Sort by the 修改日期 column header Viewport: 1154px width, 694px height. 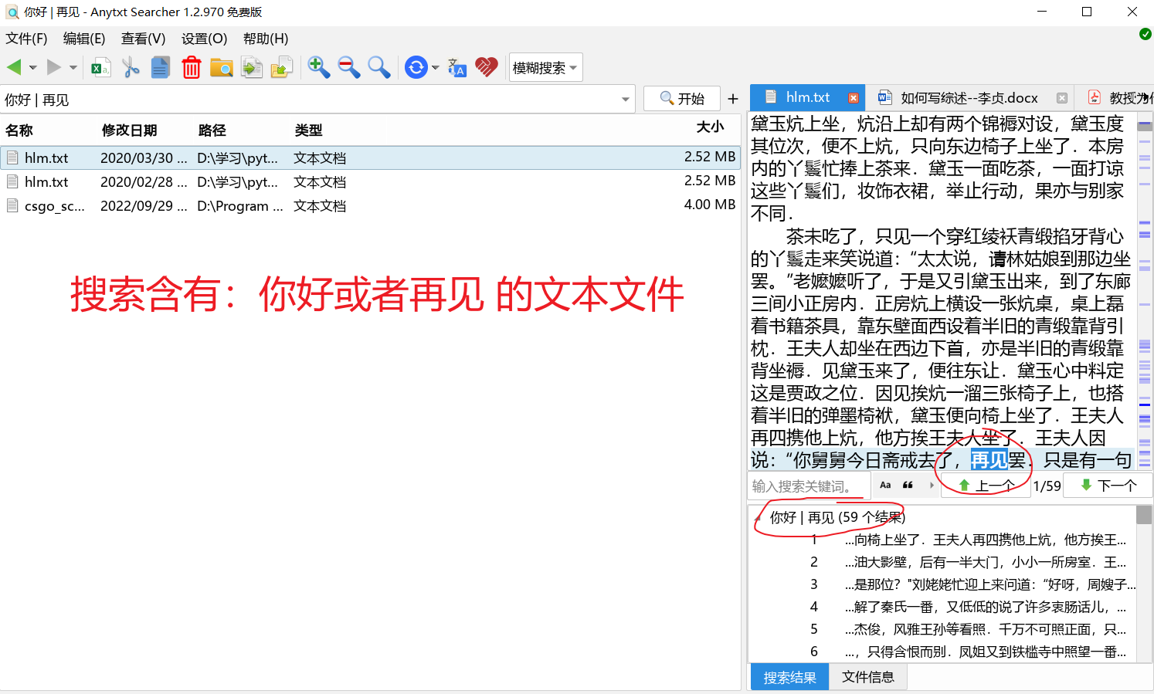tap(129, 130)
